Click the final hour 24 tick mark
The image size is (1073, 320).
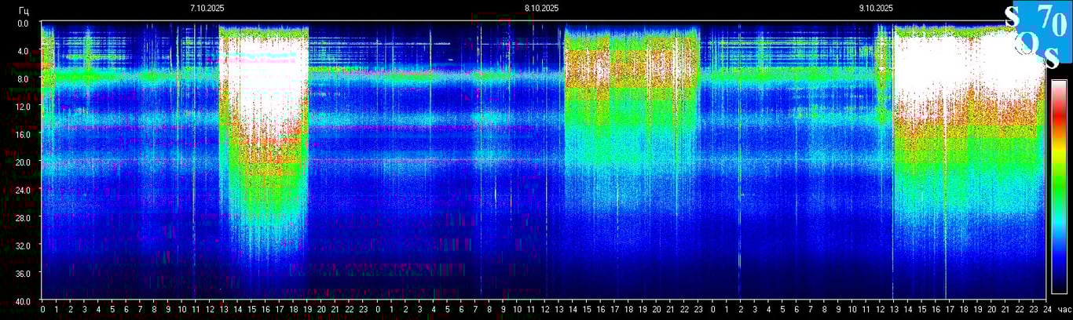1046,311
